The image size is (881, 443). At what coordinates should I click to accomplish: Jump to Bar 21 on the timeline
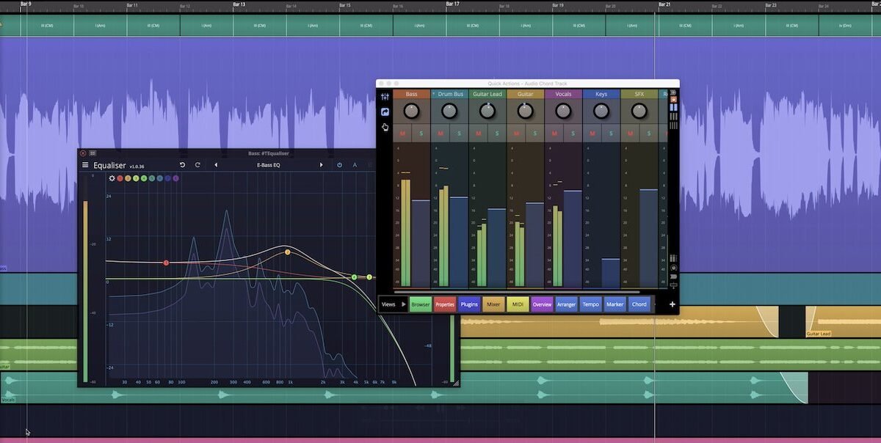click(x=664, y=4)
